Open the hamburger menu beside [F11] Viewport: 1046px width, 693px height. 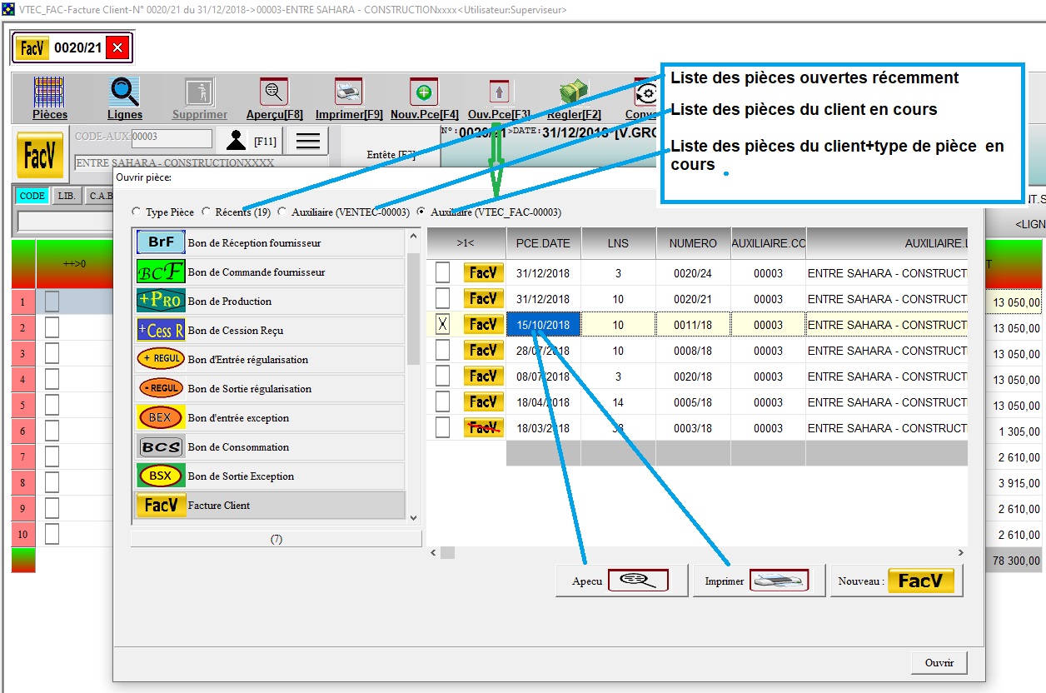[307, 141]
